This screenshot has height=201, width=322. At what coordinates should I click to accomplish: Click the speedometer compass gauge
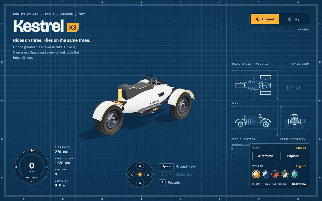click(x=31, y=167)
